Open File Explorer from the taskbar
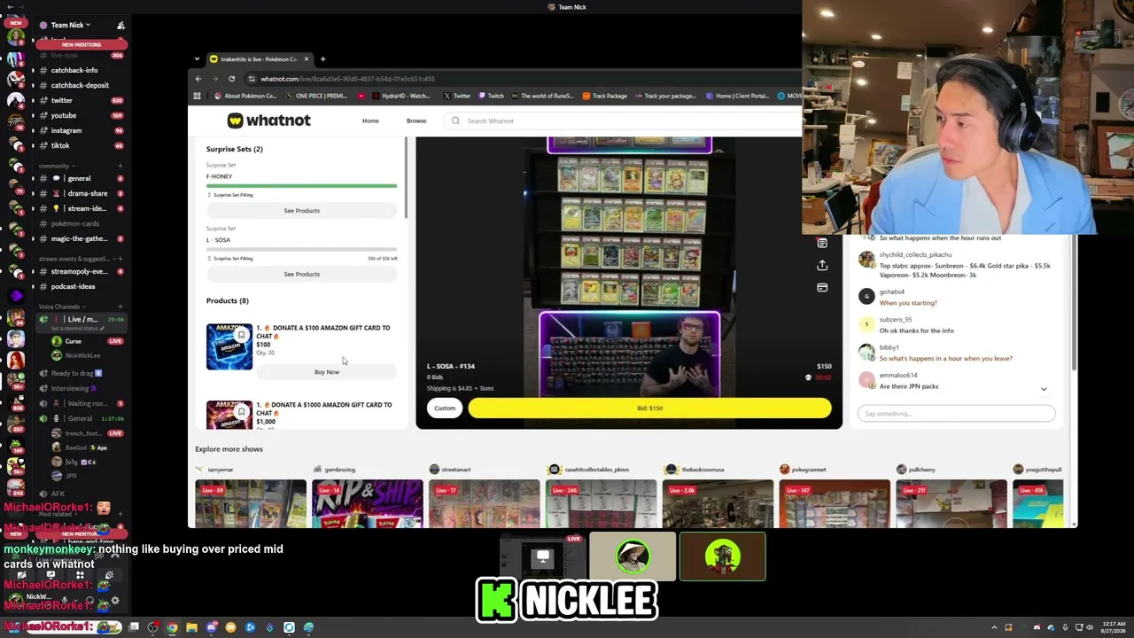The height and width of the screenshot is (638, 1134). point(191,627)
